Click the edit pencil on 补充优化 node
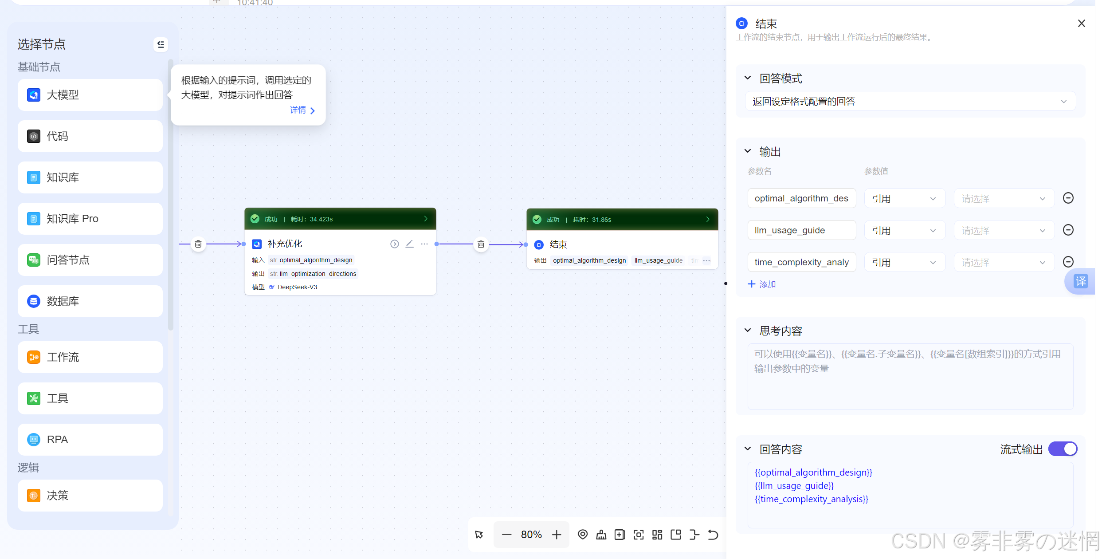Screen dimensions: 1102x559 (409, 244)
